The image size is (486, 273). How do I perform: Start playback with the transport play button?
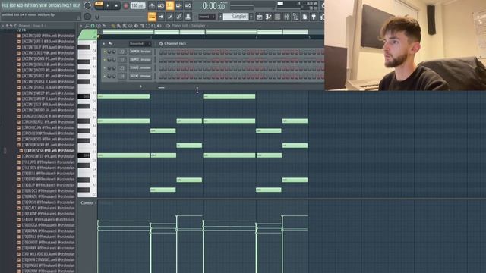click(x=108, y=5)
